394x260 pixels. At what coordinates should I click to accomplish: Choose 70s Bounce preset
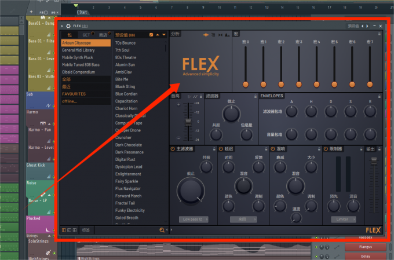(x=125, y=43)
